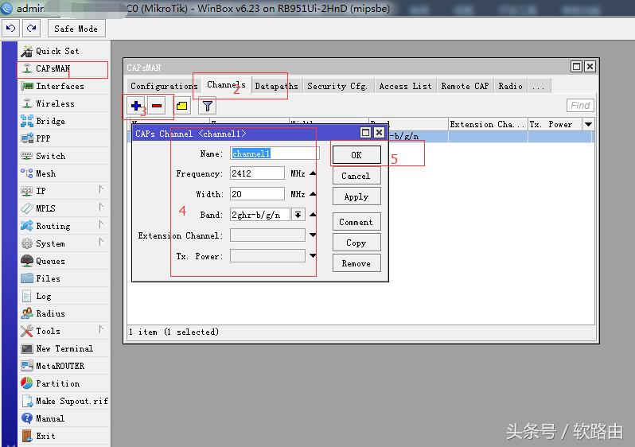
Task: Click OK in CAPs Channel dialog
Action: 356,155
